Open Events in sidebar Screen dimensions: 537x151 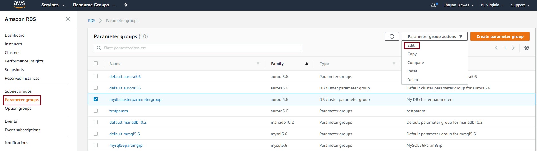[11, 121]
